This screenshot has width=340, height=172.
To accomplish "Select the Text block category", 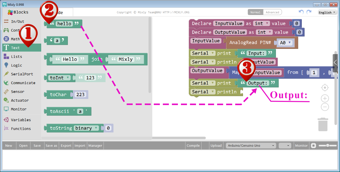I will point(22,48).
